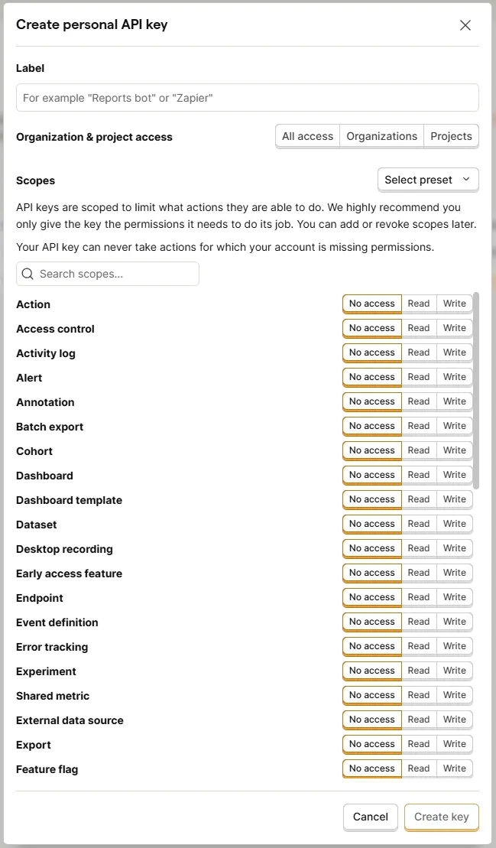Click the Create key button
The width and height of the screenshot is (496, 848).
[x=441, y=817]
